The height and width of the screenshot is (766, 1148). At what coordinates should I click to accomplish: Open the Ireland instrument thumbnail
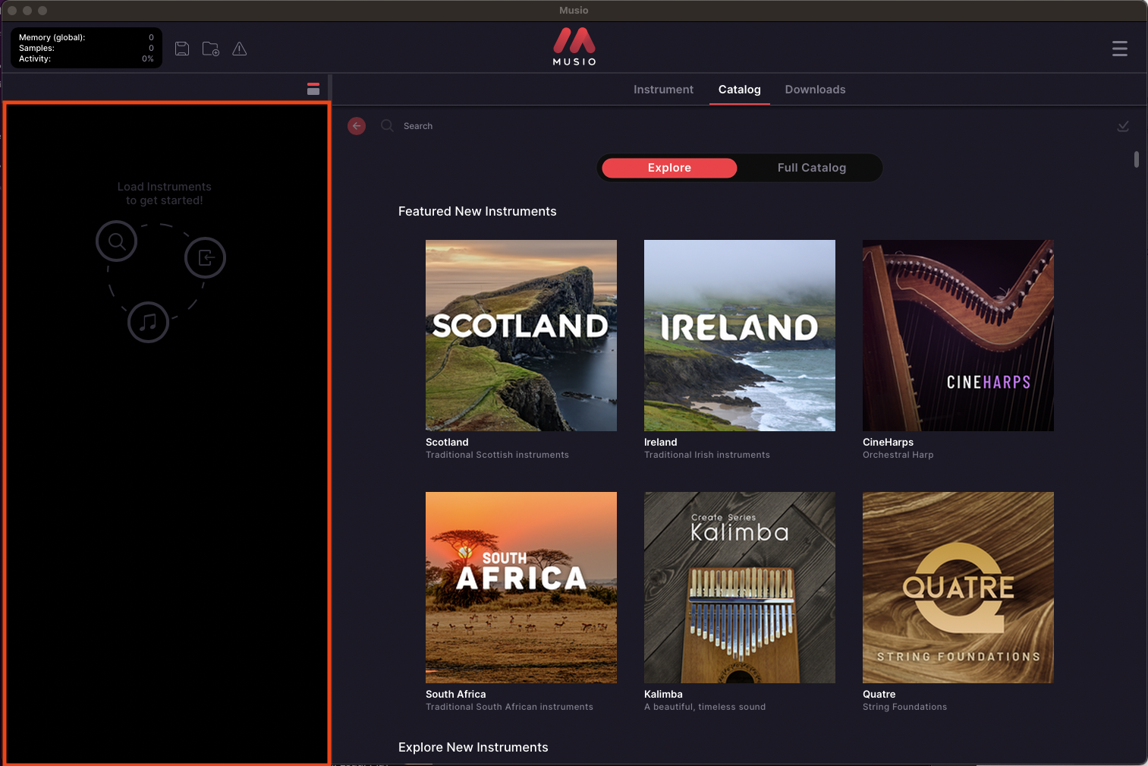[740, 336]
